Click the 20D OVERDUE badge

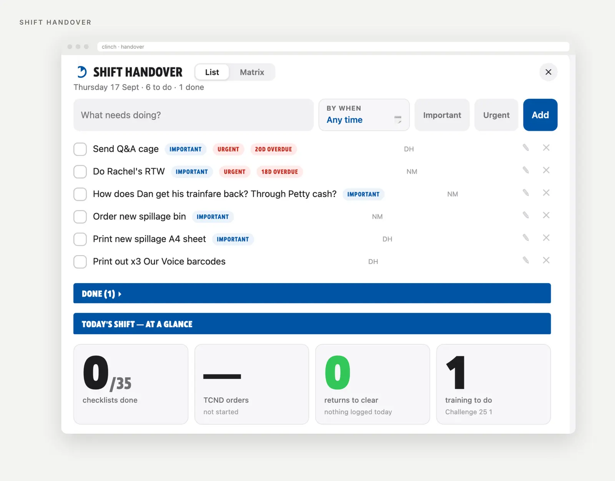click(273, 149)
